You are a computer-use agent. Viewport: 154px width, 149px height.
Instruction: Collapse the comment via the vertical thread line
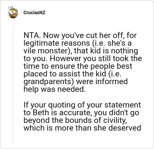(13, 81)
